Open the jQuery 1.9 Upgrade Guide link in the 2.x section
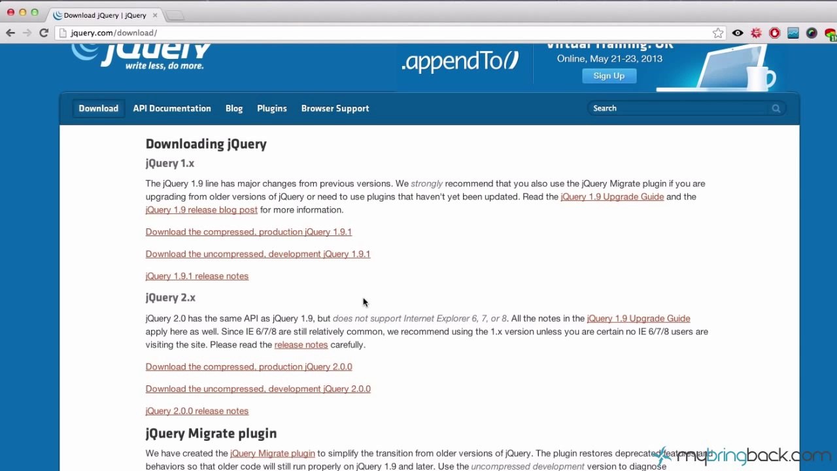The image size is (837, 471). tap(638, 319)
